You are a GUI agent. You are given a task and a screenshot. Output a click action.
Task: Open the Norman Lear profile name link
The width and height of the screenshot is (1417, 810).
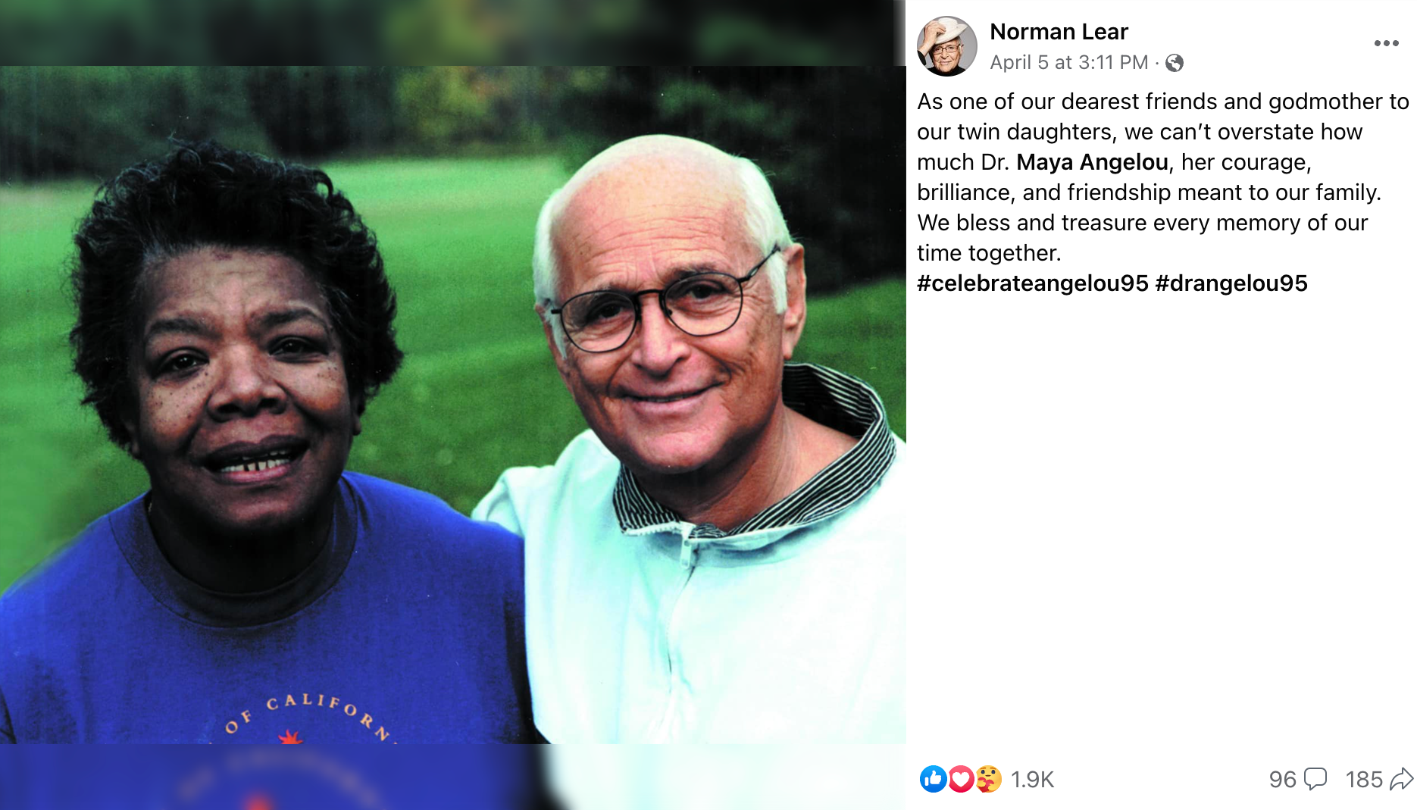(1059, 32)
